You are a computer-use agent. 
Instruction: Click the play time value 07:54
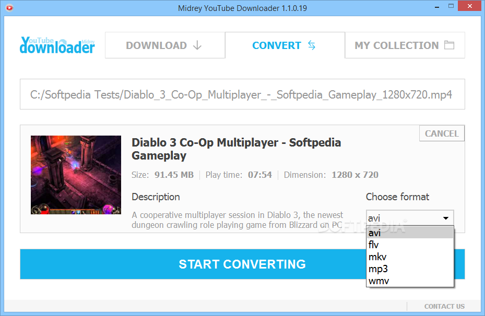[260, 175]
